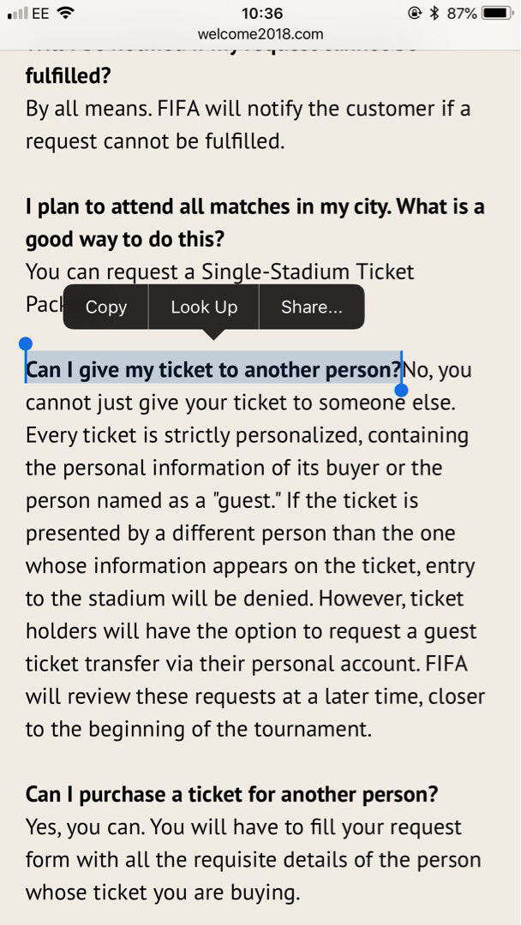Tap the battery icon in status bar
This screenshot has width=521, height=925.
point(497,13)
